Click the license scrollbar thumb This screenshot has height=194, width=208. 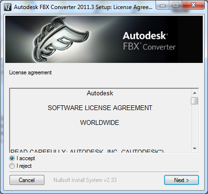pyautogui.click(x=195, y=101)
